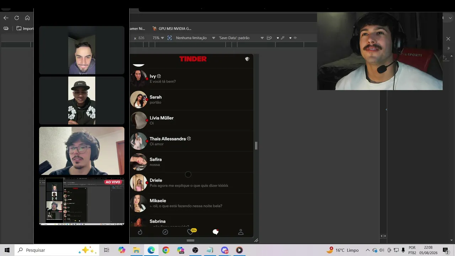Screen dimensions: 455x256
Task: Open the notepad app in the taskbar
Action: tap(210, 250)
